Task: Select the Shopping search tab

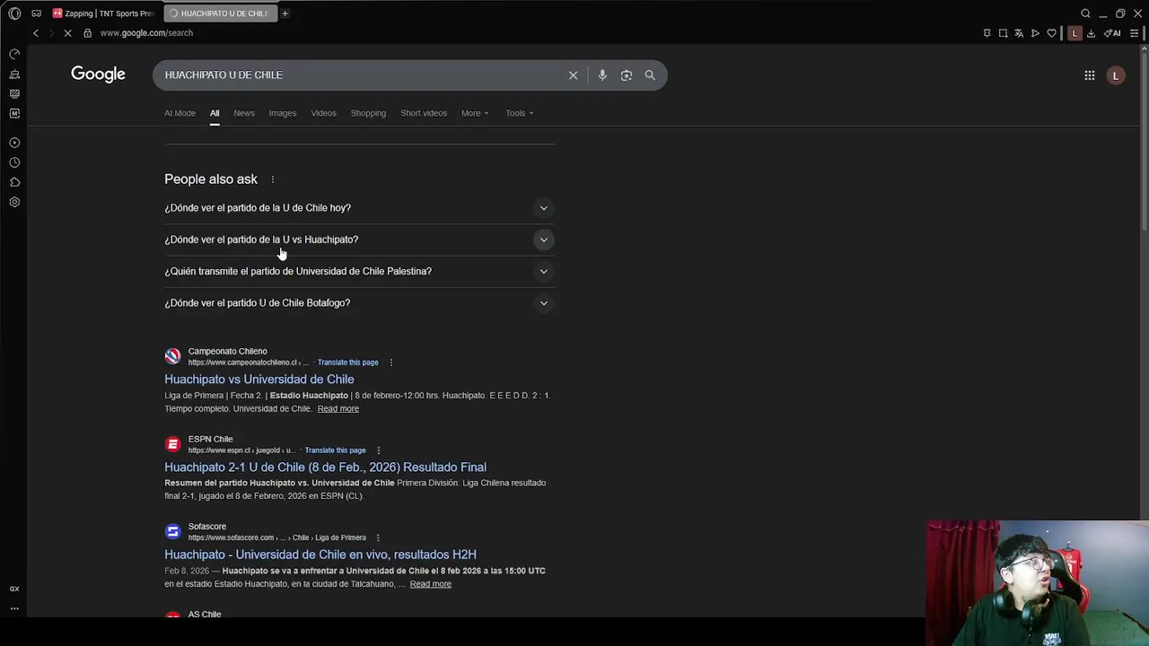Action: (x=368, y=113)
